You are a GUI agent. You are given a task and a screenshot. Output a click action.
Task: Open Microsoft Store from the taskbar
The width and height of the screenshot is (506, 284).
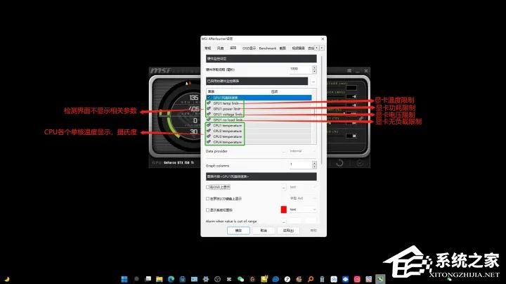(x=183, y=279)
